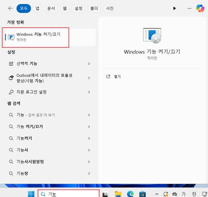Click search icon beside 기능장
208x197 pixels.
point(11,174)
